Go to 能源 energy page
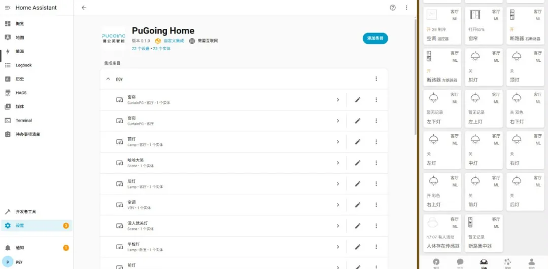The width and height of the screenshot is (548, 269). tap(20, 51)
